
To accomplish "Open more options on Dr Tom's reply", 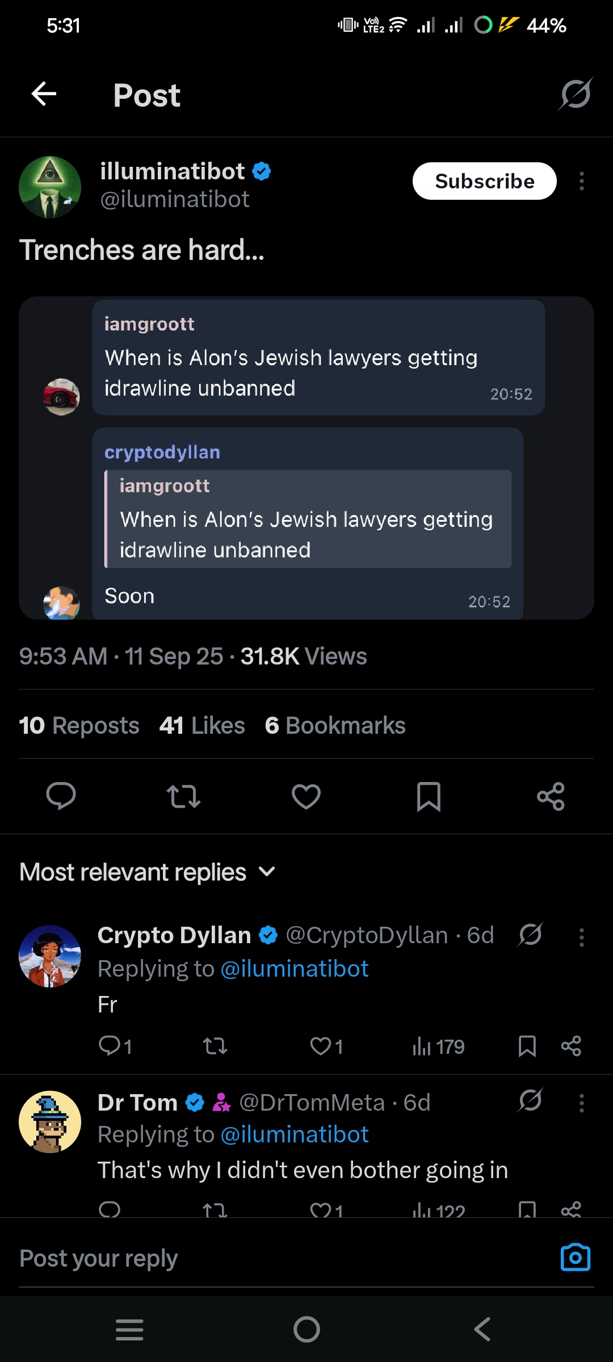I will pyautogui.click(x=581, y=1103).
